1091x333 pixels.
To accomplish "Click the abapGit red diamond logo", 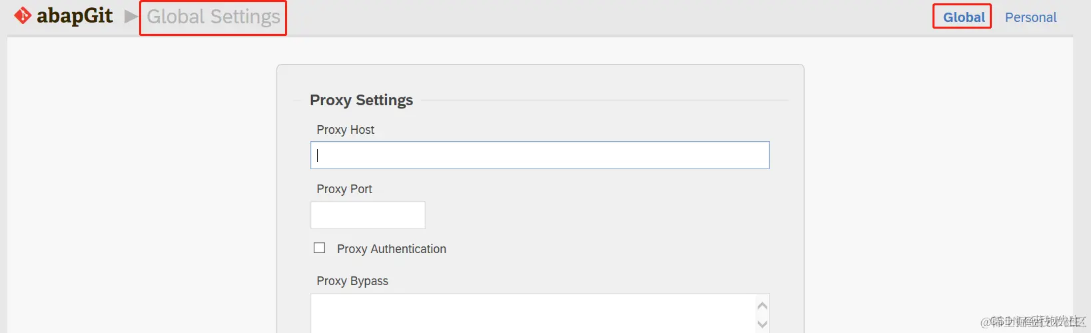I will [x=23, y=15].
